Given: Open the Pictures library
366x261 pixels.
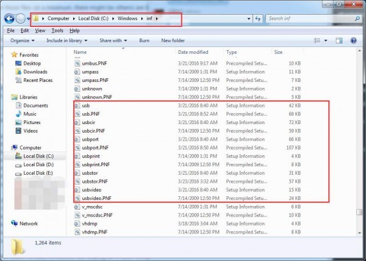Looking at the screenshot, I should click(x=32, y=122).
